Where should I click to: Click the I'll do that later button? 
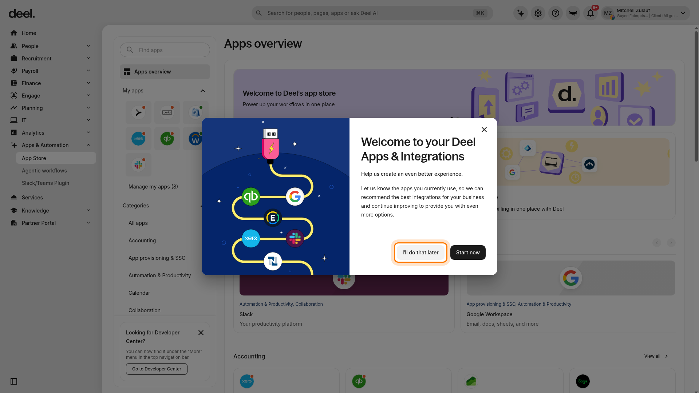(420, 253)
